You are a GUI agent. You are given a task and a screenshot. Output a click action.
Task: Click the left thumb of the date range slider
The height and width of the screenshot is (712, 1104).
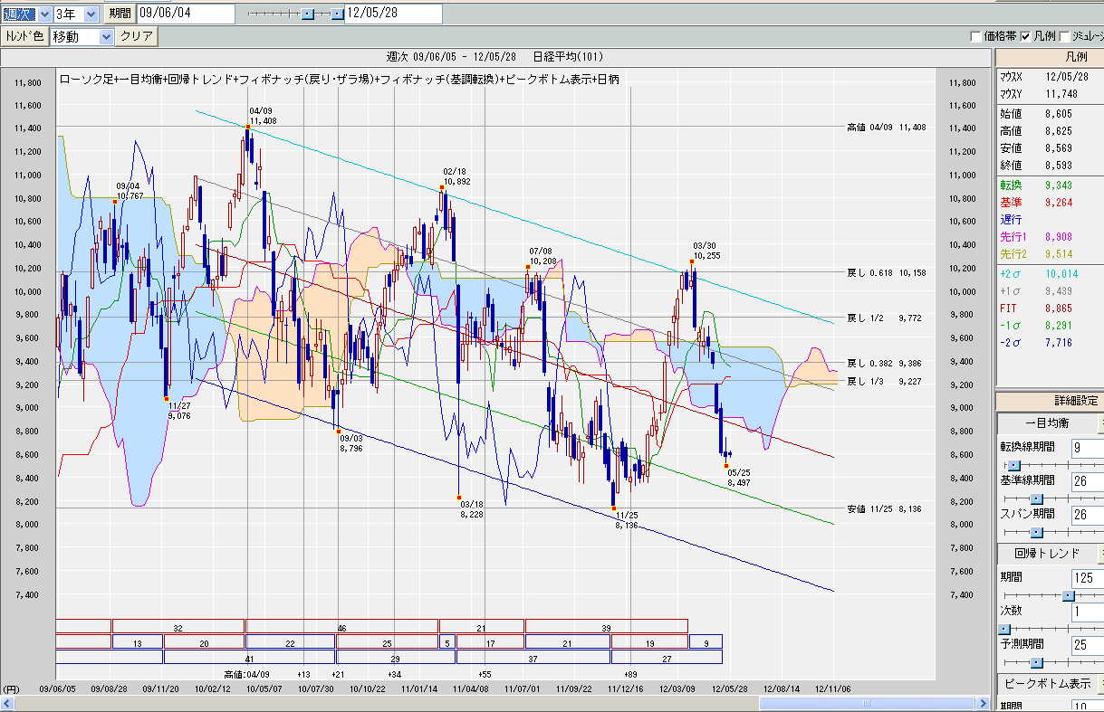coord(307,14)
